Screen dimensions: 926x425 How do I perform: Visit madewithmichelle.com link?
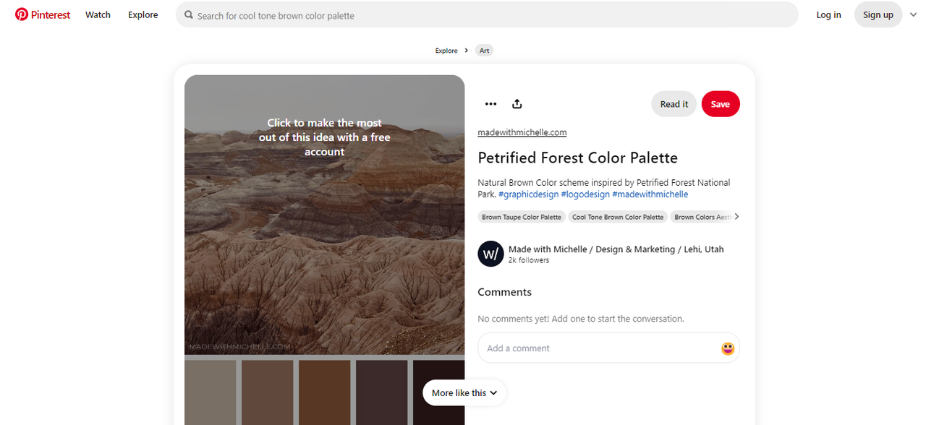coord(522,132)
